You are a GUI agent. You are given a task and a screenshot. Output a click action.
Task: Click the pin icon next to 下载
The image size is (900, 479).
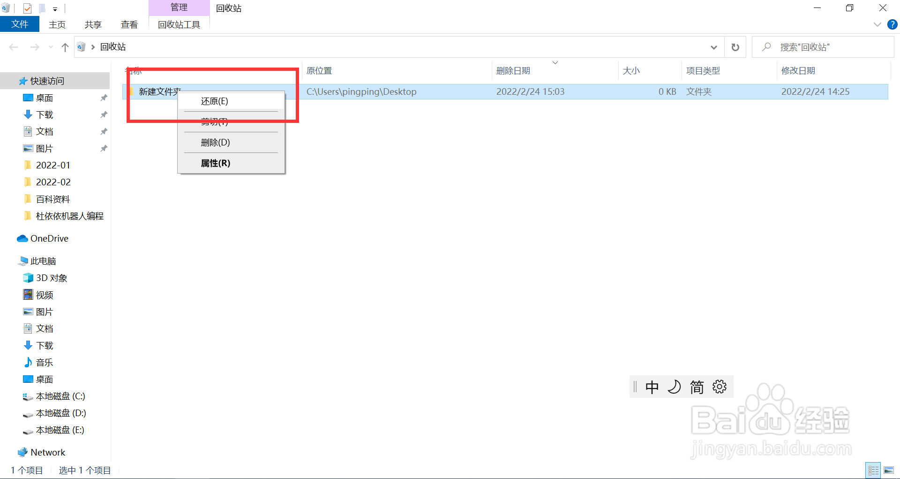(x=104, y=115)
